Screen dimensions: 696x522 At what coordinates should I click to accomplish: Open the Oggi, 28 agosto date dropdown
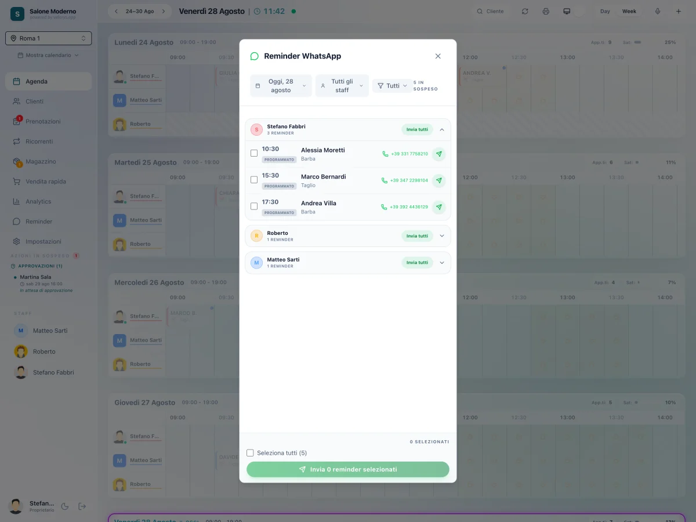(281, 86)
